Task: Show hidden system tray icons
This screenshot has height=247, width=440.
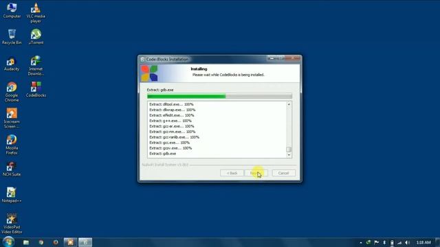Action: click(361, 242)
